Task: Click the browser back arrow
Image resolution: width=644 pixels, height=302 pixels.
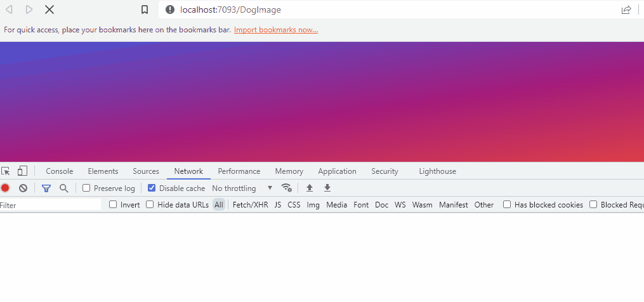Action: point(9,10)
